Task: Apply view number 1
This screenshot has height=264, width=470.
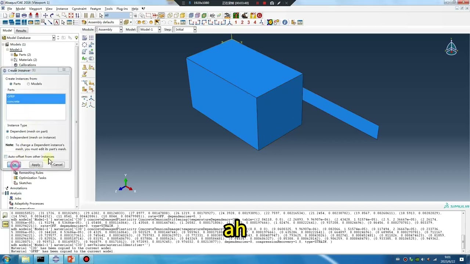Action: click(236, 22)
